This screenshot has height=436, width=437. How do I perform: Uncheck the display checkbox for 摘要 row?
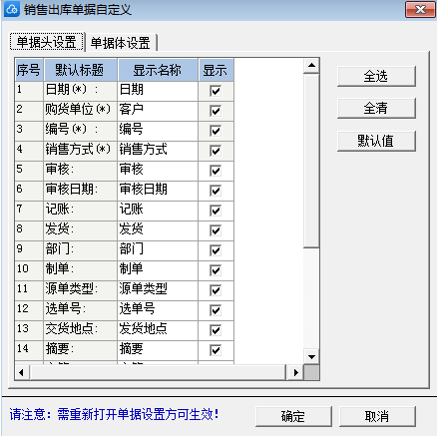pyautogui.click(x=216, y=350)
